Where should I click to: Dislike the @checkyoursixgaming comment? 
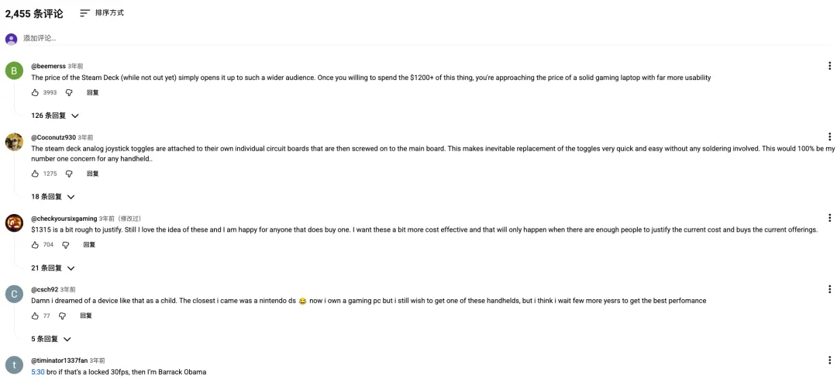click(66, 245)
